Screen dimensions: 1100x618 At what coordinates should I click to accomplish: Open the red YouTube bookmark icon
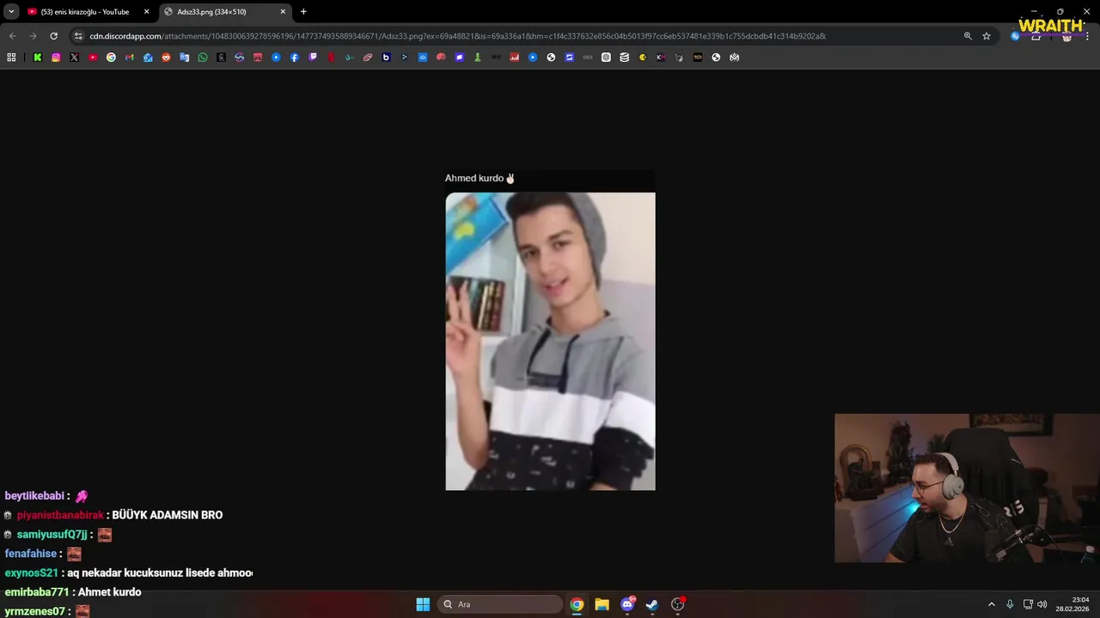[93, 58]
